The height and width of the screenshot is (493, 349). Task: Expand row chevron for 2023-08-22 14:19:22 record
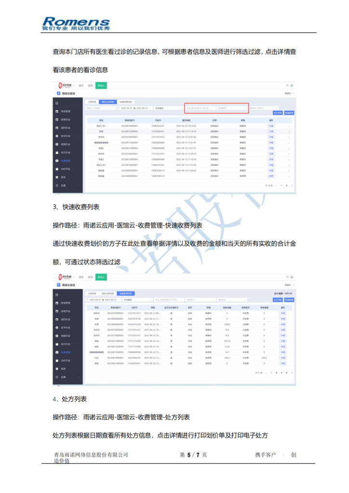[289, 126]
